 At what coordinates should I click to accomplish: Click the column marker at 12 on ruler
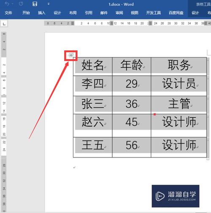111,23
